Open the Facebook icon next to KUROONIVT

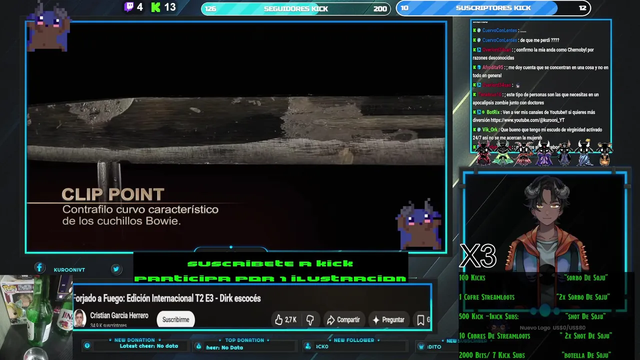(x=39, y=268)
